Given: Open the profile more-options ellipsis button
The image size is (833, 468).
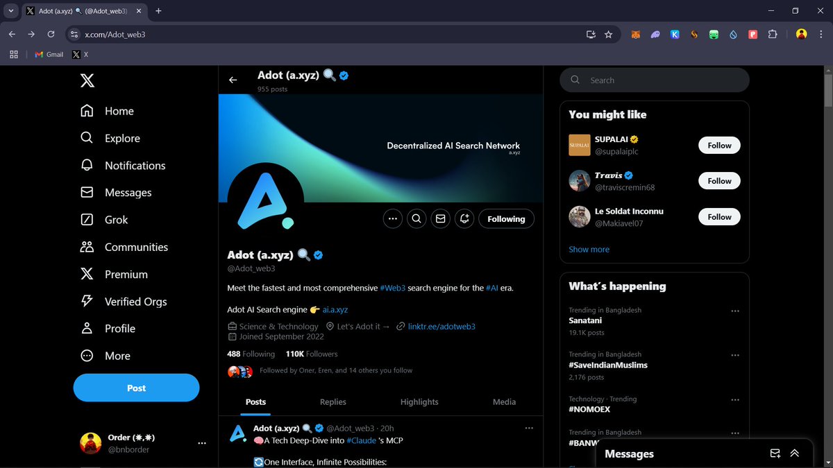Looking at the screenshot, I should pyautogui.click(x=393, y=218).
